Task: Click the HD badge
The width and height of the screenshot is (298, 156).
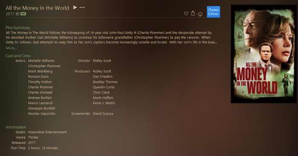Action: point(23,14)
